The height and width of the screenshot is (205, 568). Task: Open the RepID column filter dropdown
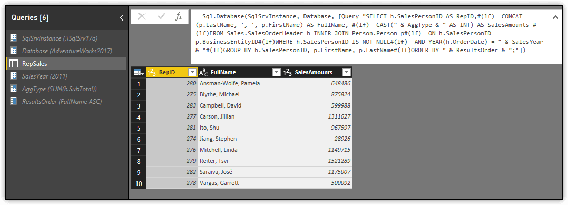pyautogui.click(x=192, y=72)
